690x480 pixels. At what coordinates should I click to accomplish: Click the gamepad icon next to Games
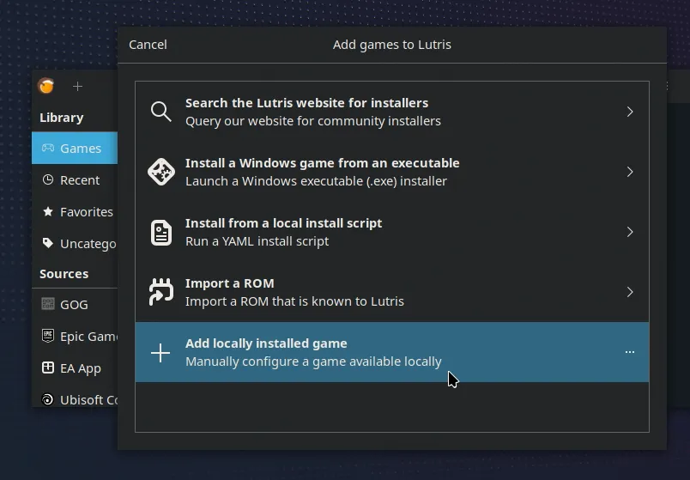click(x=47, y=148)
